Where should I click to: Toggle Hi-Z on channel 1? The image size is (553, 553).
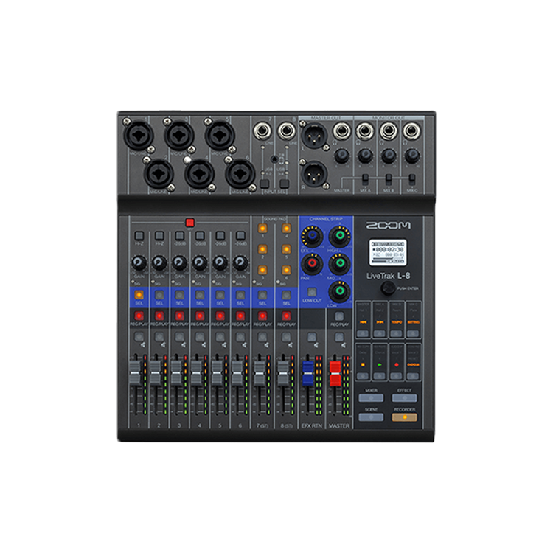pos(139,235)
